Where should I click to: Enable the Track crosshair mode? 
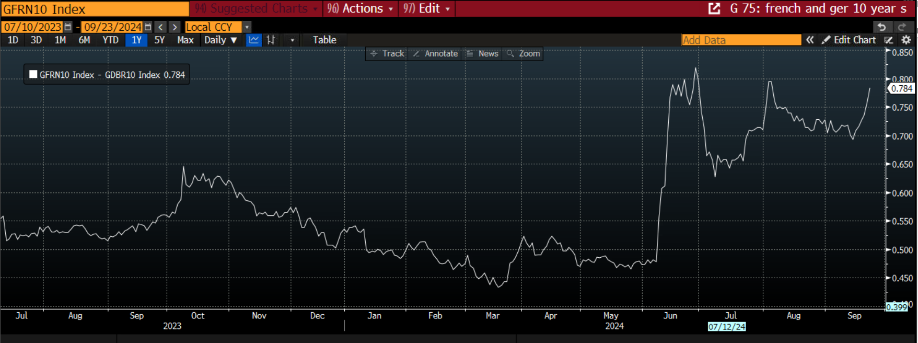(387, 53)
